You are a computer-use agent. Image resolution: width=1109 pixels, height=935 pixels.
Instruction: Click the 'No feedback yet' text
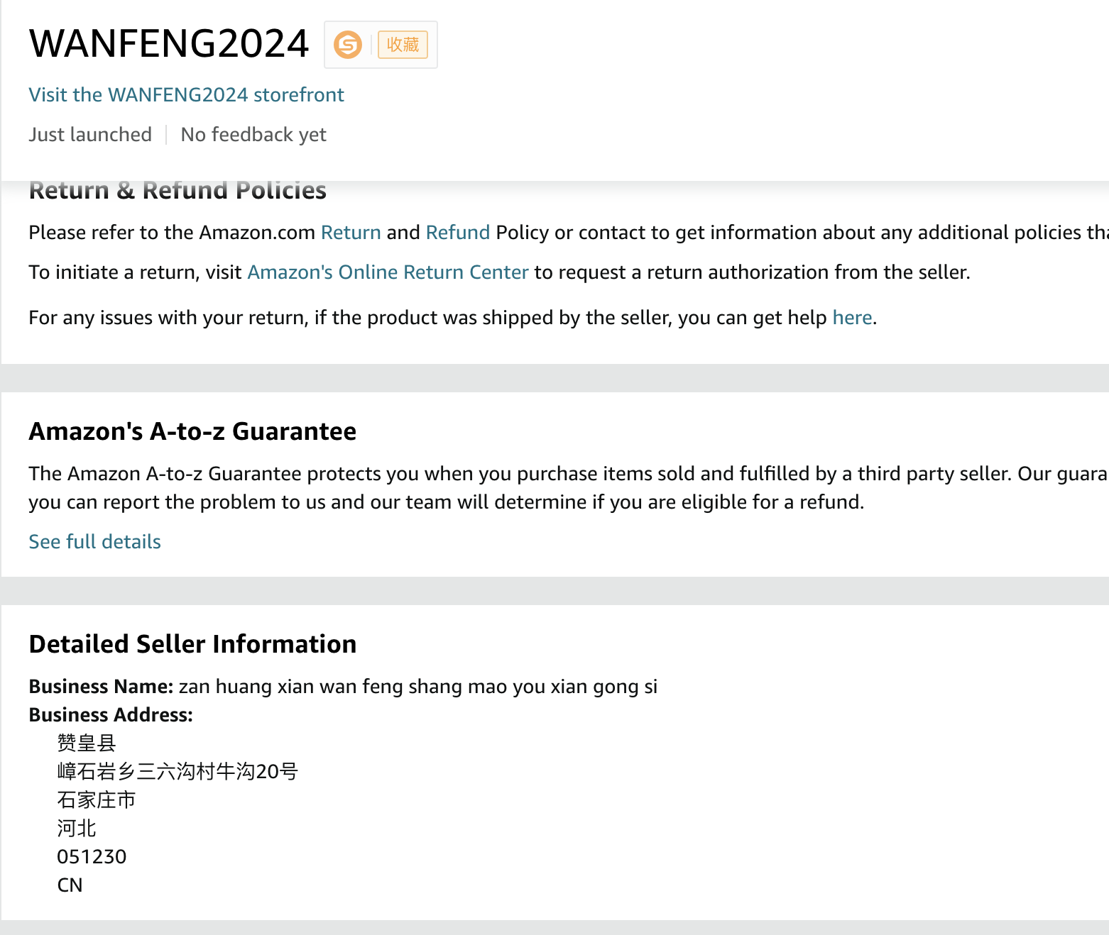pyautogui.click(x=253, y=135)
